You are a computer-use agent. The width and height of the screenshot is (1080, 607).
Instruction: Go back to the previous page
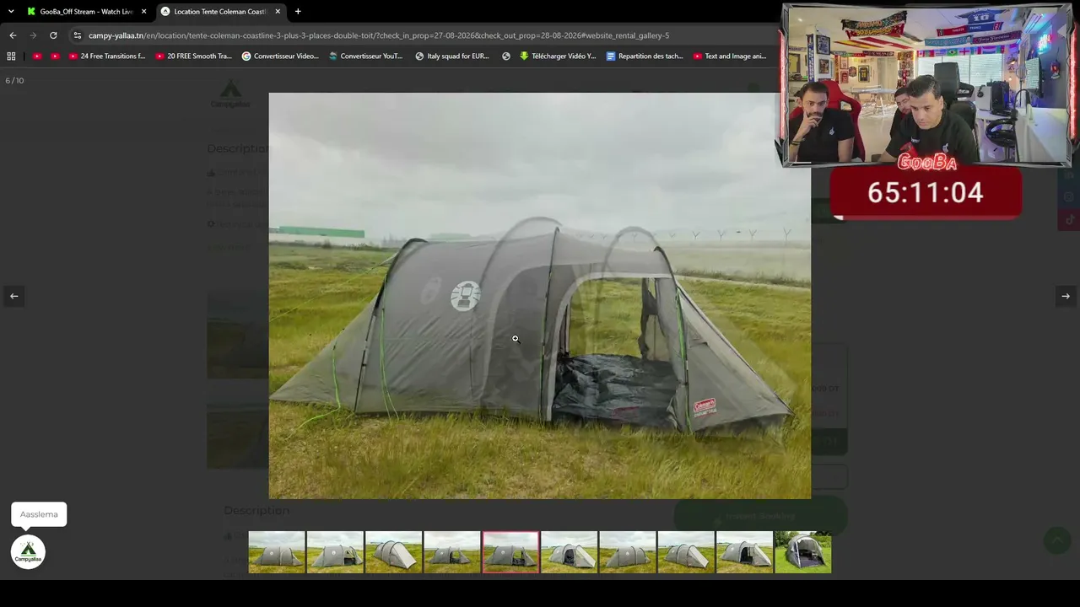13,35
